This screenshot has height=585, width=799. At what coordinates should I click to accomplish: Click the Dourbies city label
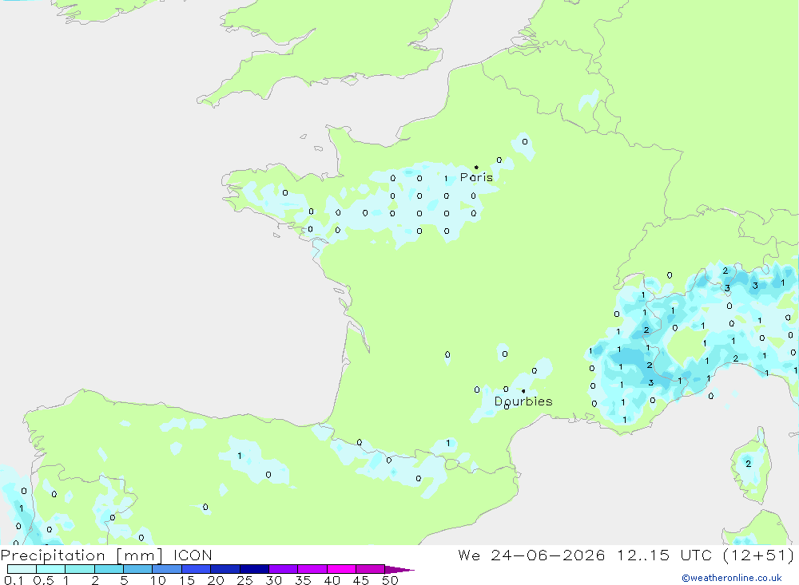[x=523, y=401]
